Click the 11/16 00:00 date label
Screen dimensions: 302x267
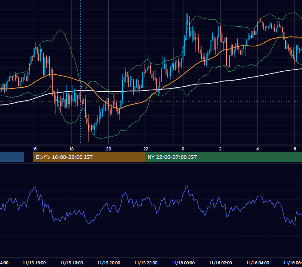[183, 263]
